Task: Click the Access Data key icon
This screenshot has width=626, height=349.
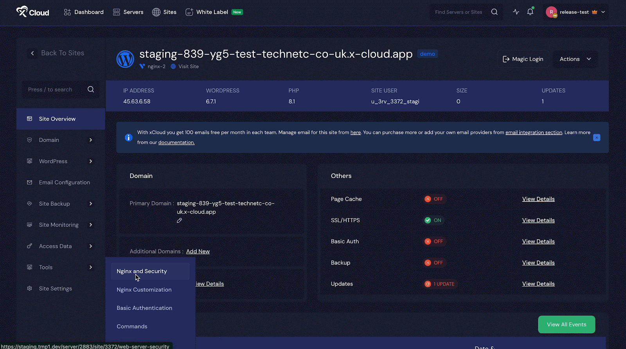Action: click(29, 246)
